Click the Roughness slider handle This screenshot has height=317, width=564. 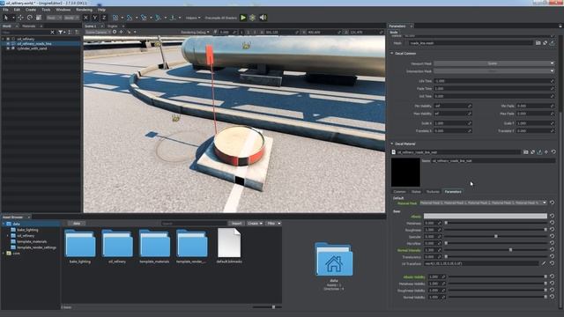(x=545, y=230)
